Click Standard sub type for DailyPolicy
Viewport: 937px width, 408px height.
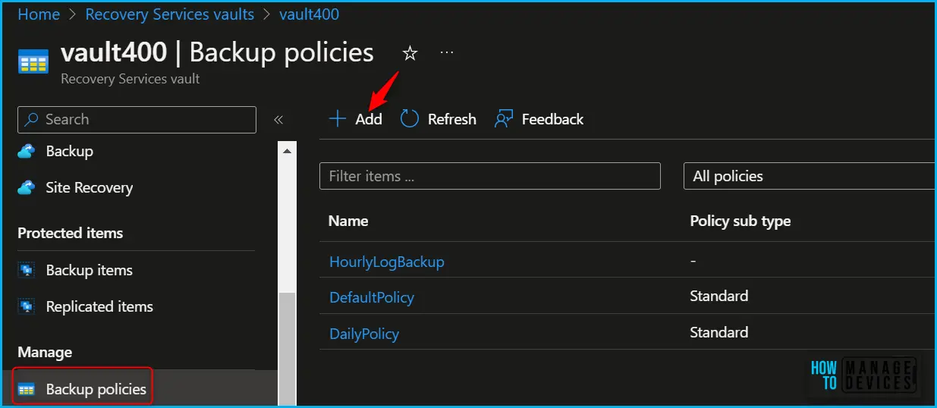(719, 332)
